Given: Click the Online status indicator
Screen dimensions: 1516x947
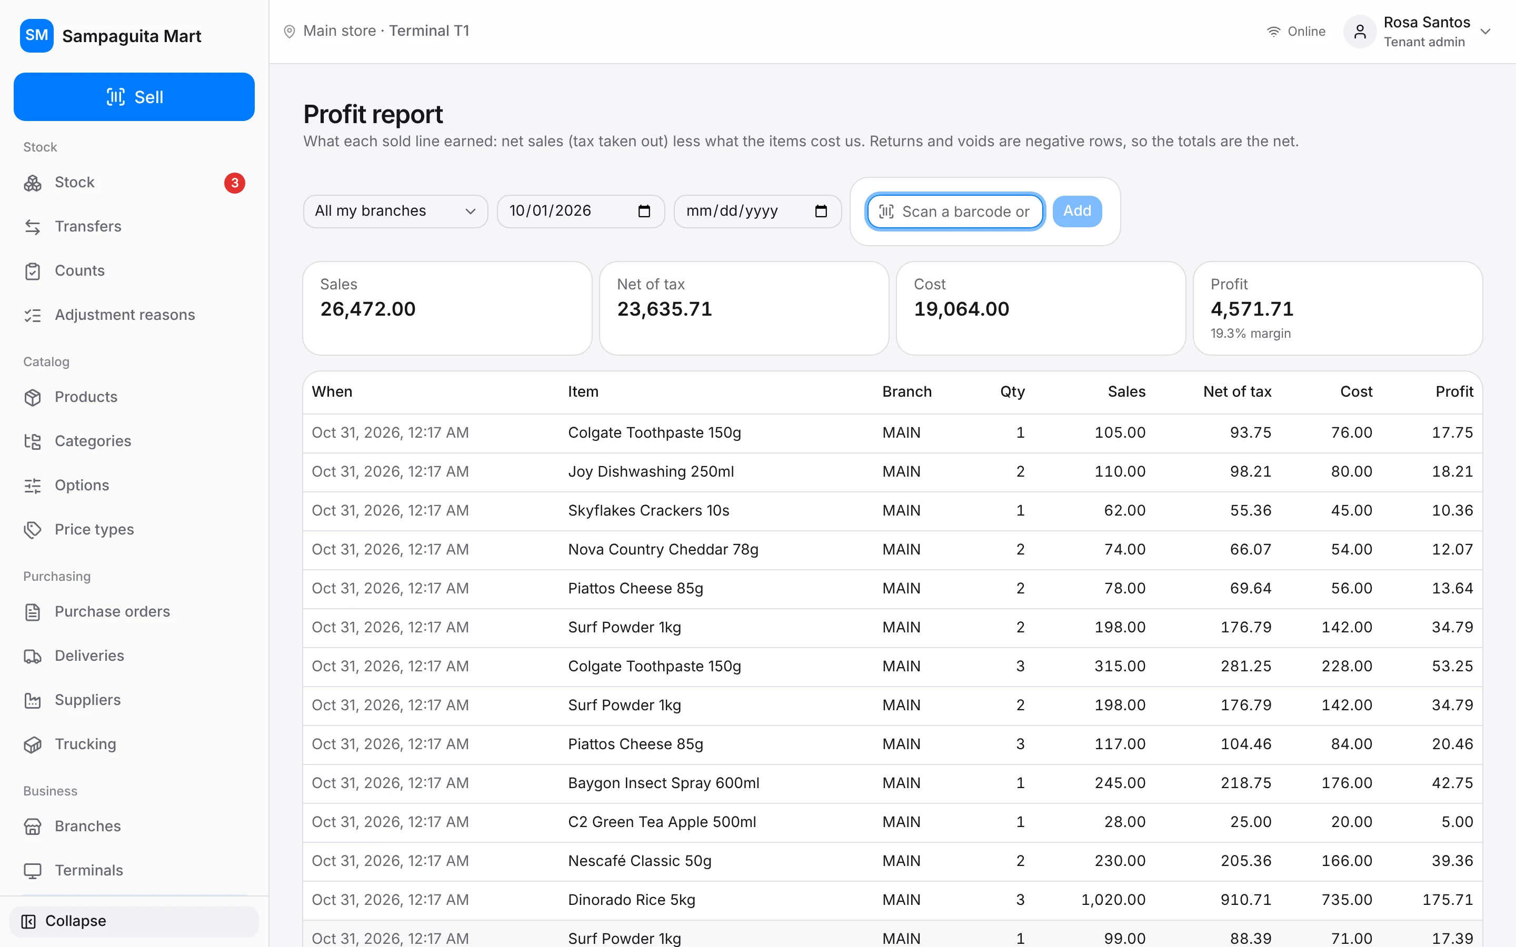Looking at the screenshot, I should pyautogui.click(x=1295, y=32).
